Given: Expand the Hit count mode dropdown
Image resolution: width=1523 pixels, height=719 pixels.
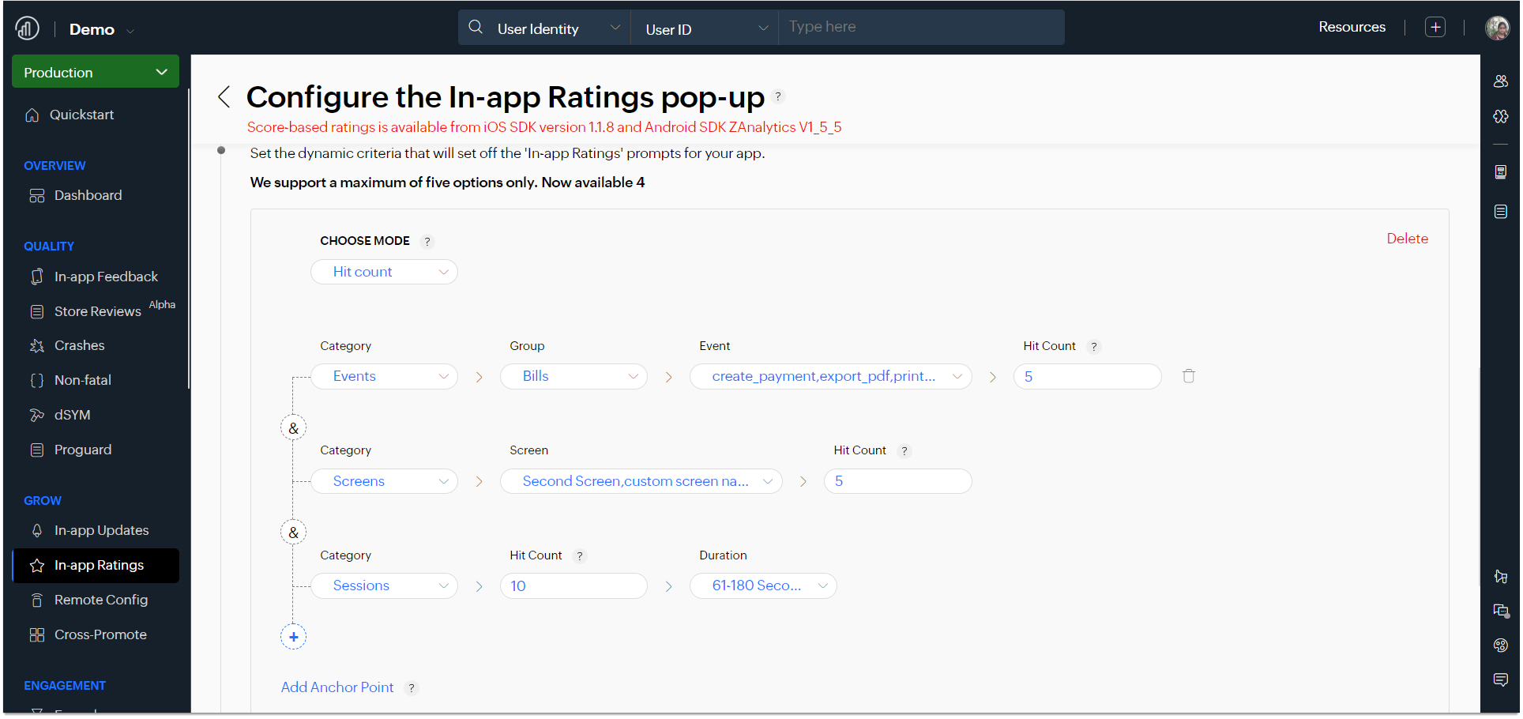Looking at the screenshot, I should coord(384,272).
